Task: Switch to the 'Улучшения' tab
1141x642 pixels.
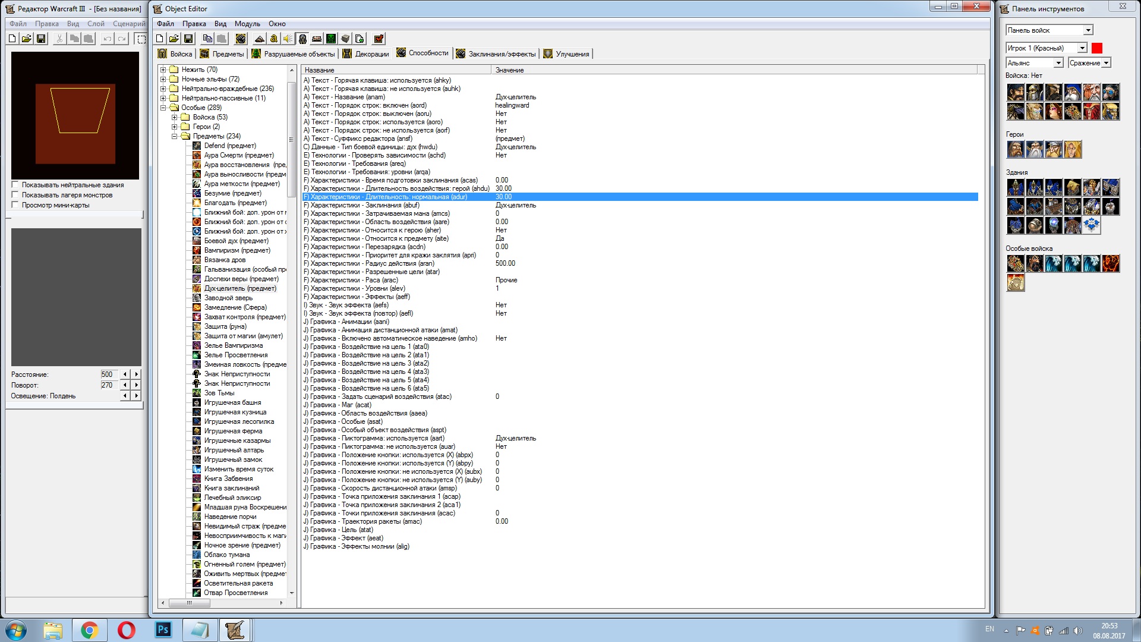Action: (x=566, y=54)
